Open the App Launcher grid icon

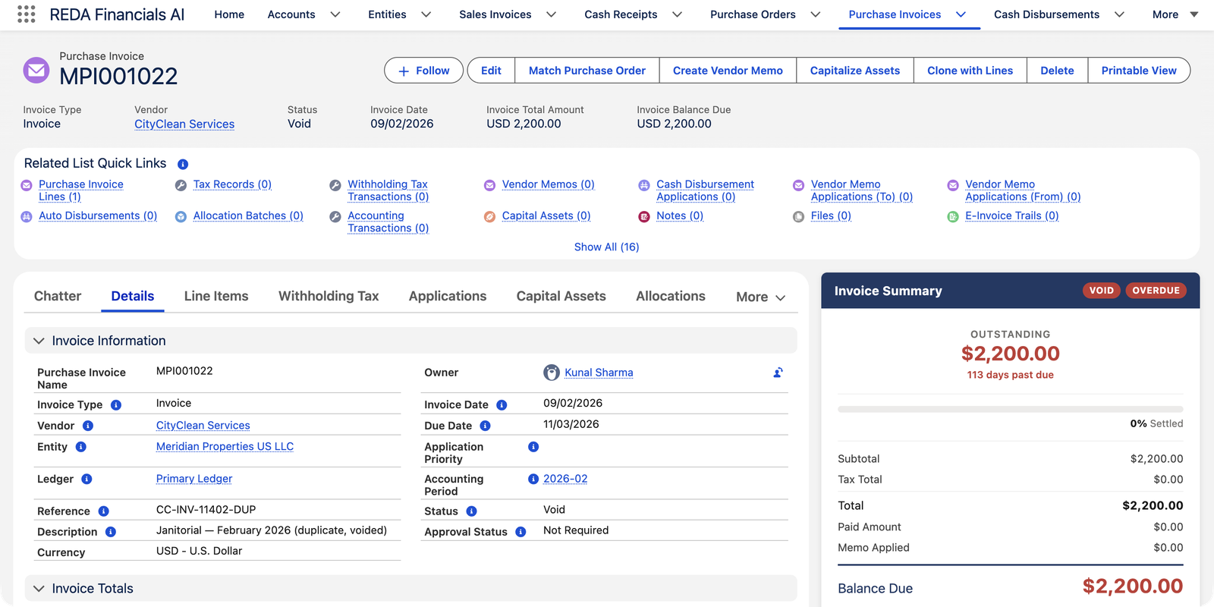[x=26, y=14]
